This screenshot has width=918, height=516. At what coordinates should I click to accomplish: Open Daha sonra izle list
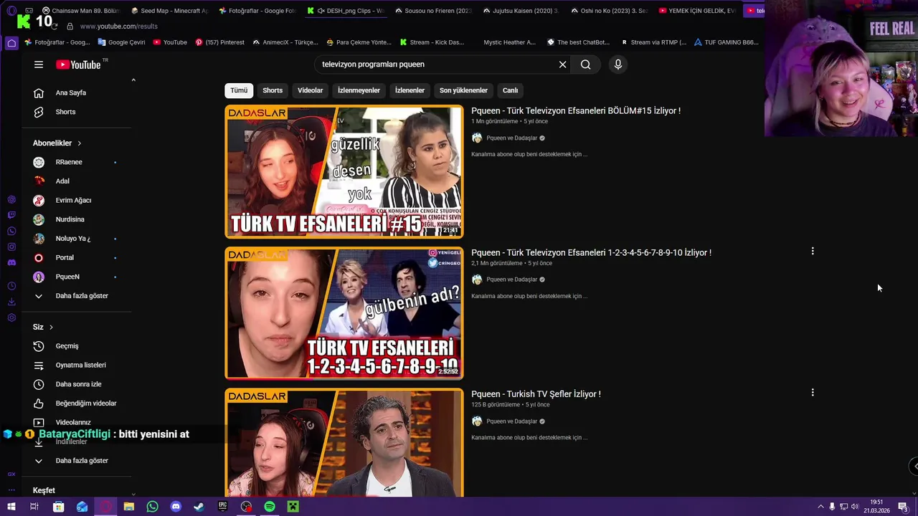77,384
